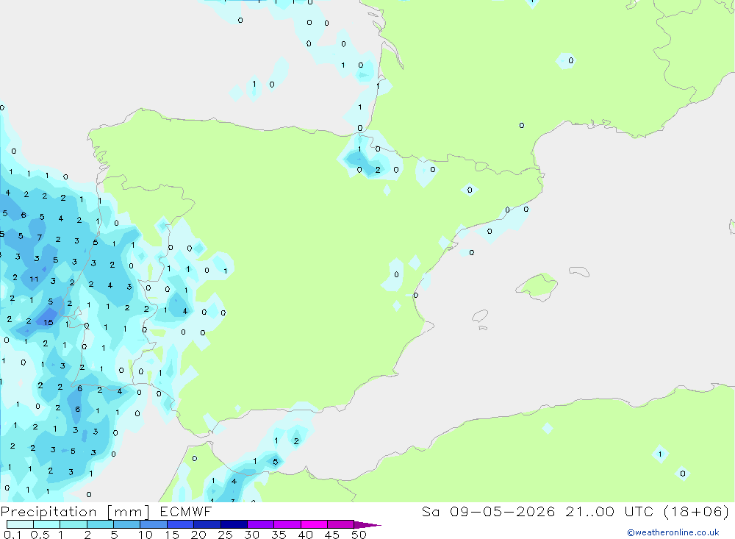Click the '50' legend scale label
Viewport: 735px width, 539px height.
(359, 535)
